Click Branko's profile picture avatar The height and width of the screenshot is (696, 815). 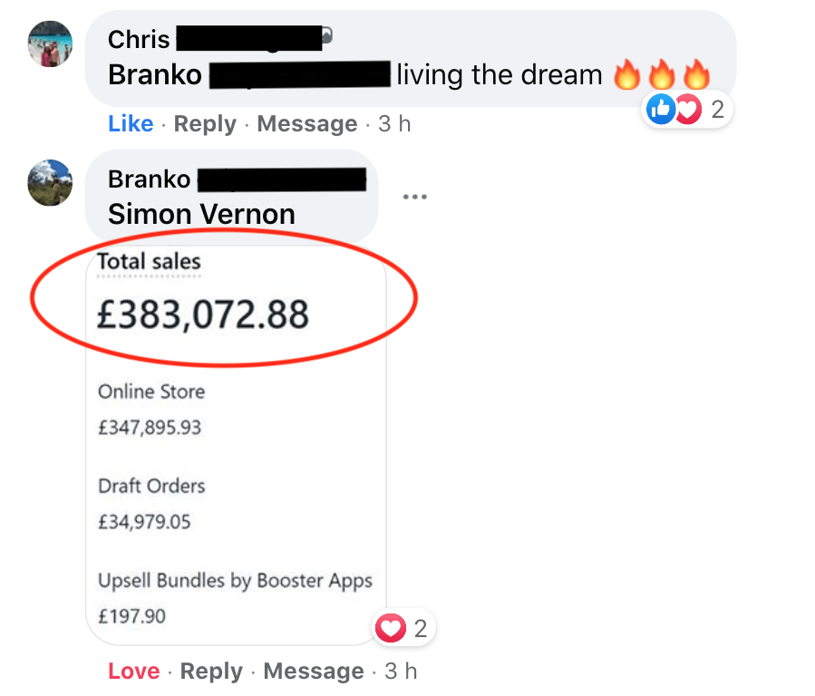[50, 183]
